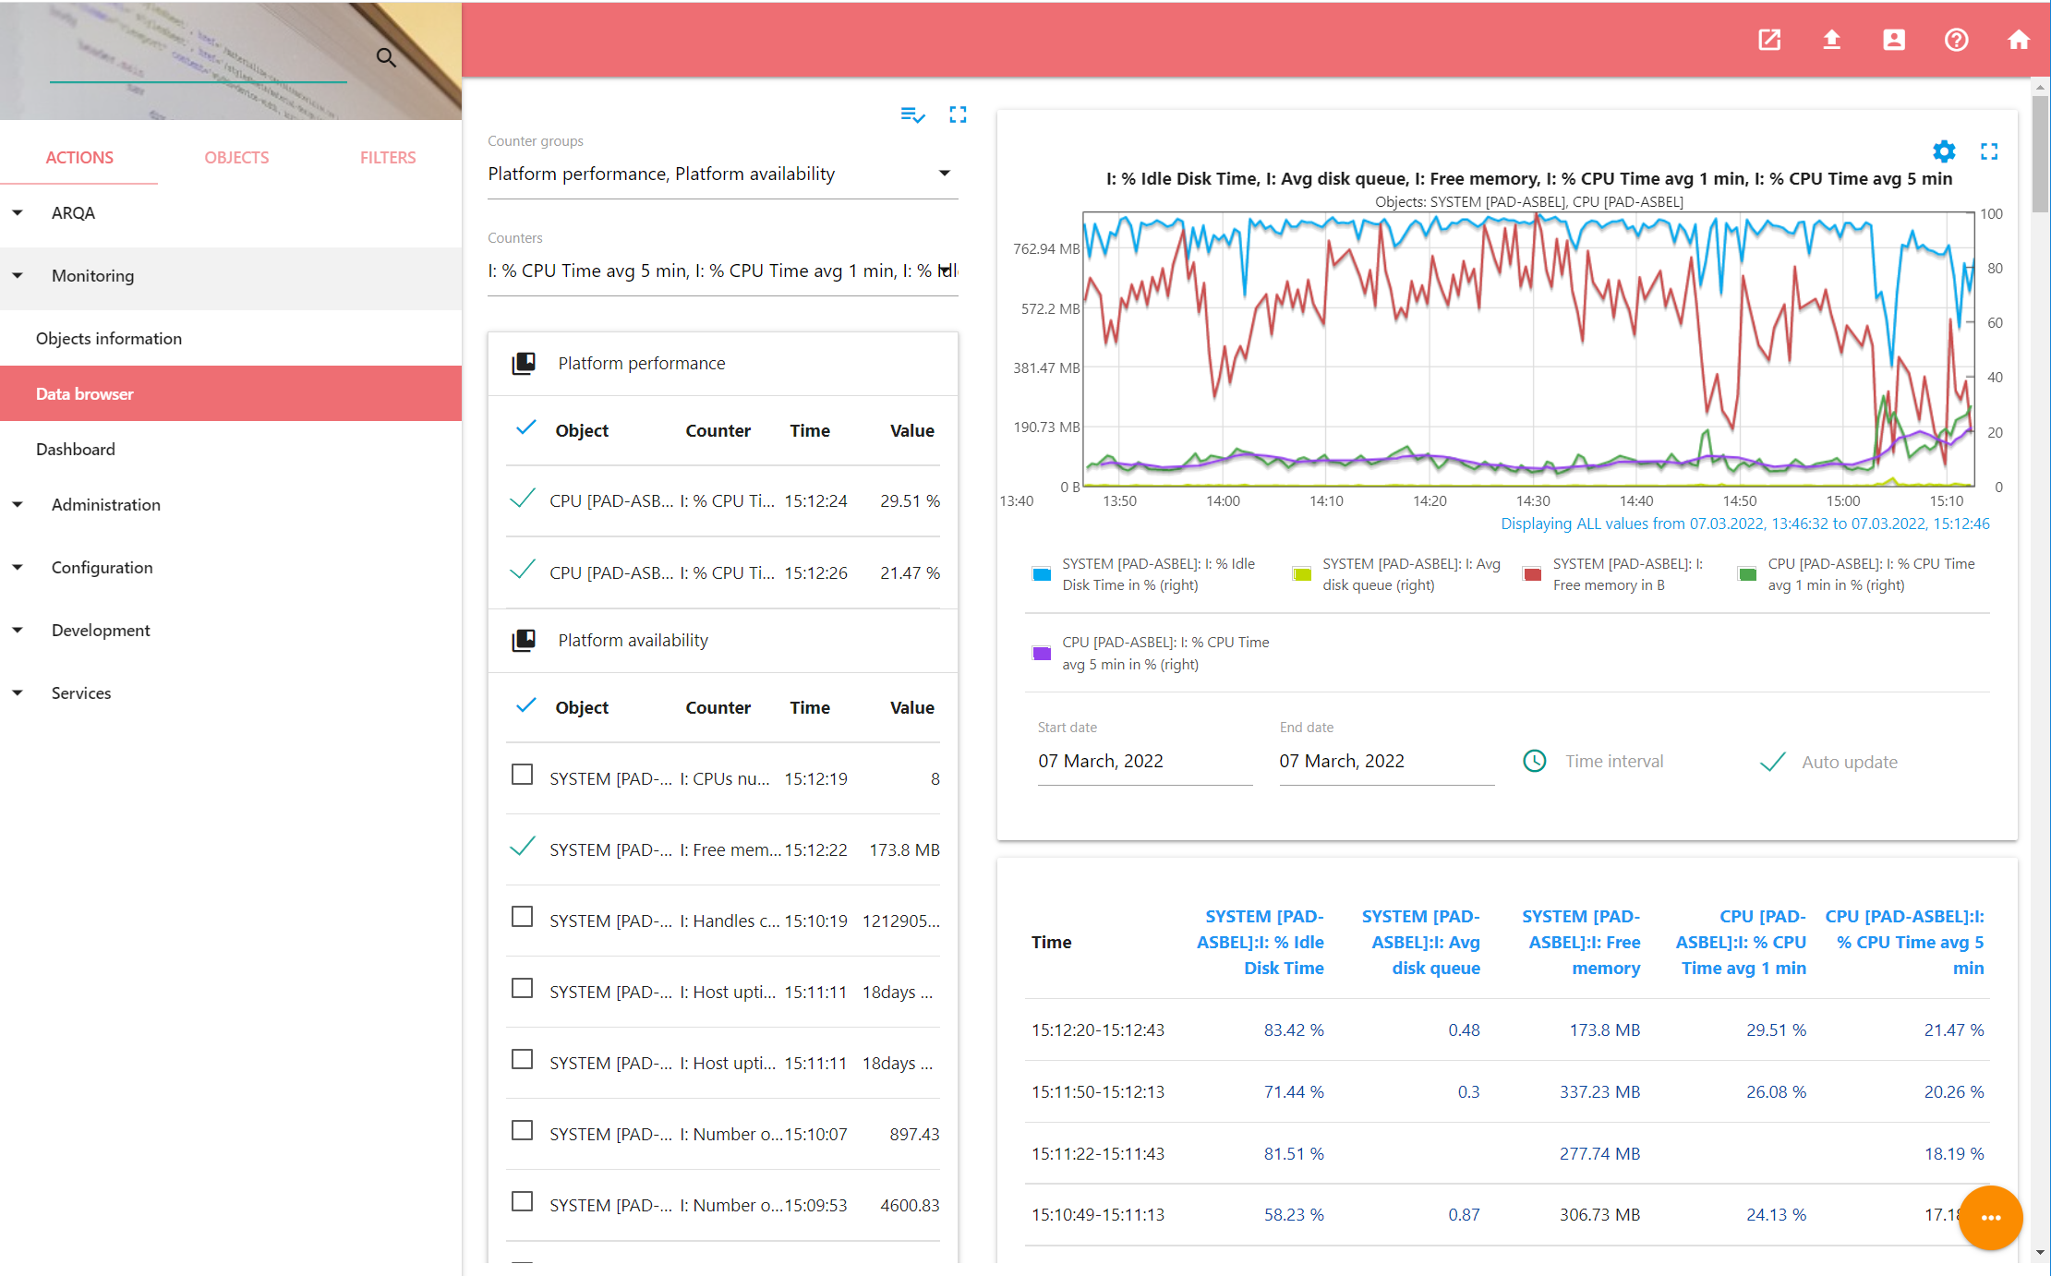The height and width of the screenshot is (1276, 2051).
Task: Check the I: CPUs number row checkbox
Action: click(x=522, y=775)
